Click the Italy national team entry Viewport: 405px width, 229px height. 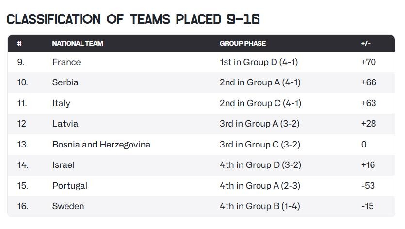coord(61,103)
